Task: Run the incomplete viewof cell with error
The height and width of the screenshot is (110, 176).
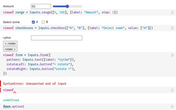Action: point(172,90)
